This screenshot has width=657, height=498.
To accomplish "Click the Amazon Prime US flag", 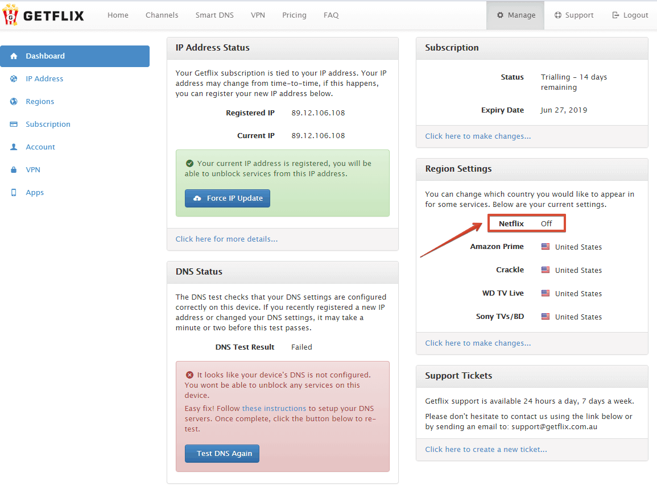I will point(545,247).
